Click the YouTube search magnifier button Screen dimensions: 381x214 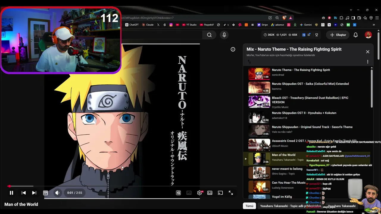[x=209, y=35]
